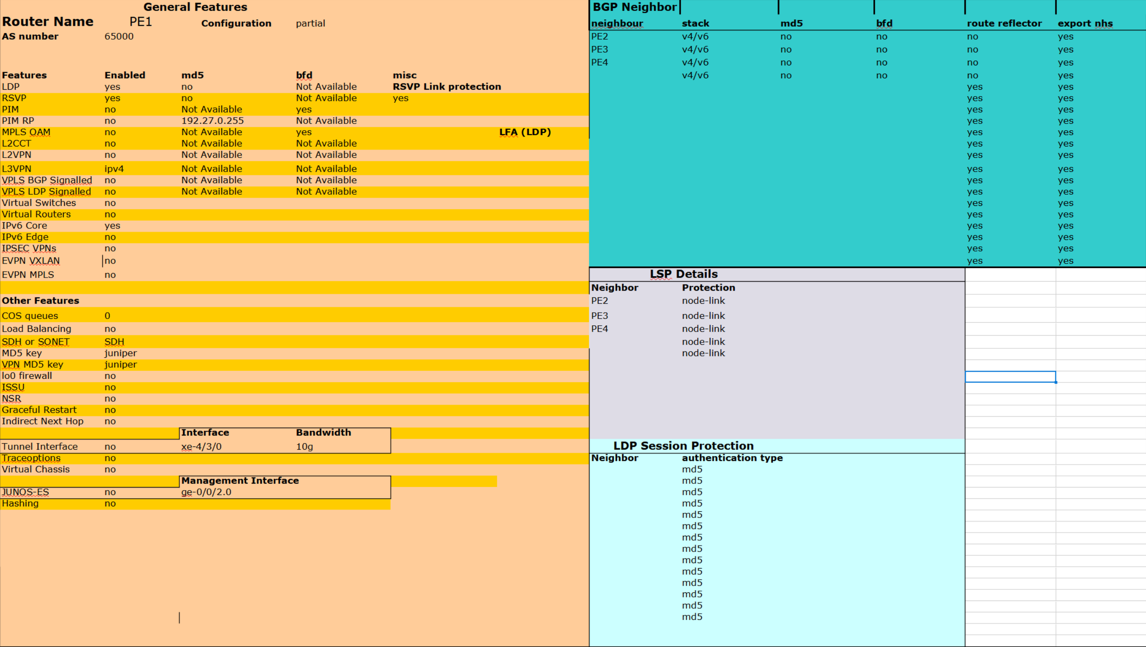Click the COS queues value 0
This screenshot has height=647, width=1146.
point(107,316)
